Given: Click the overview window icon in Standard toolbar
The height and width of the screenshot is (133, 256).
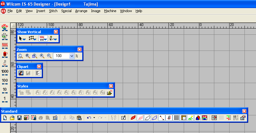Looking at the screenshot, I should click(x=214, y=118).
